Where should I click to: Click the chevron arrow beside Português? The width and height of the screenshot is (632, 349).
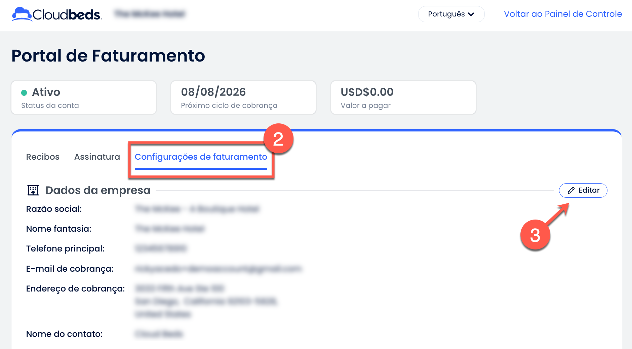click(471, 14)
